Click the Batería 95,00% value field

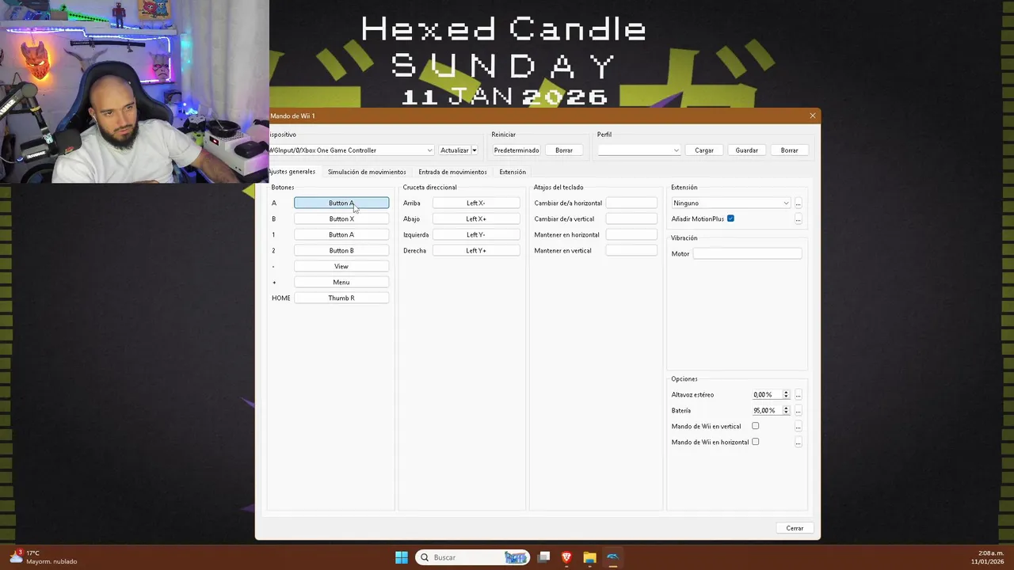[766, 410]
